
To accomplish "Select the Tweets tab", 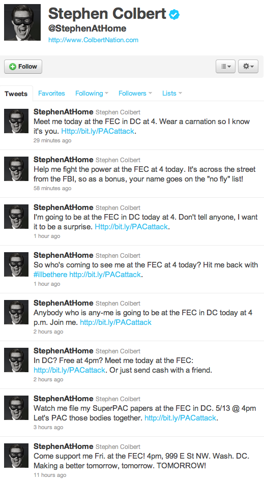I will [x=16, y=94].
